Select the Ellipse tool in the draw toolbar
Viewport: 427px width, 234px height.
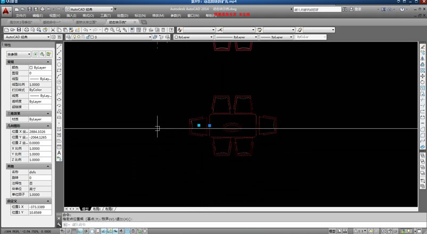[x=59, y=99]
